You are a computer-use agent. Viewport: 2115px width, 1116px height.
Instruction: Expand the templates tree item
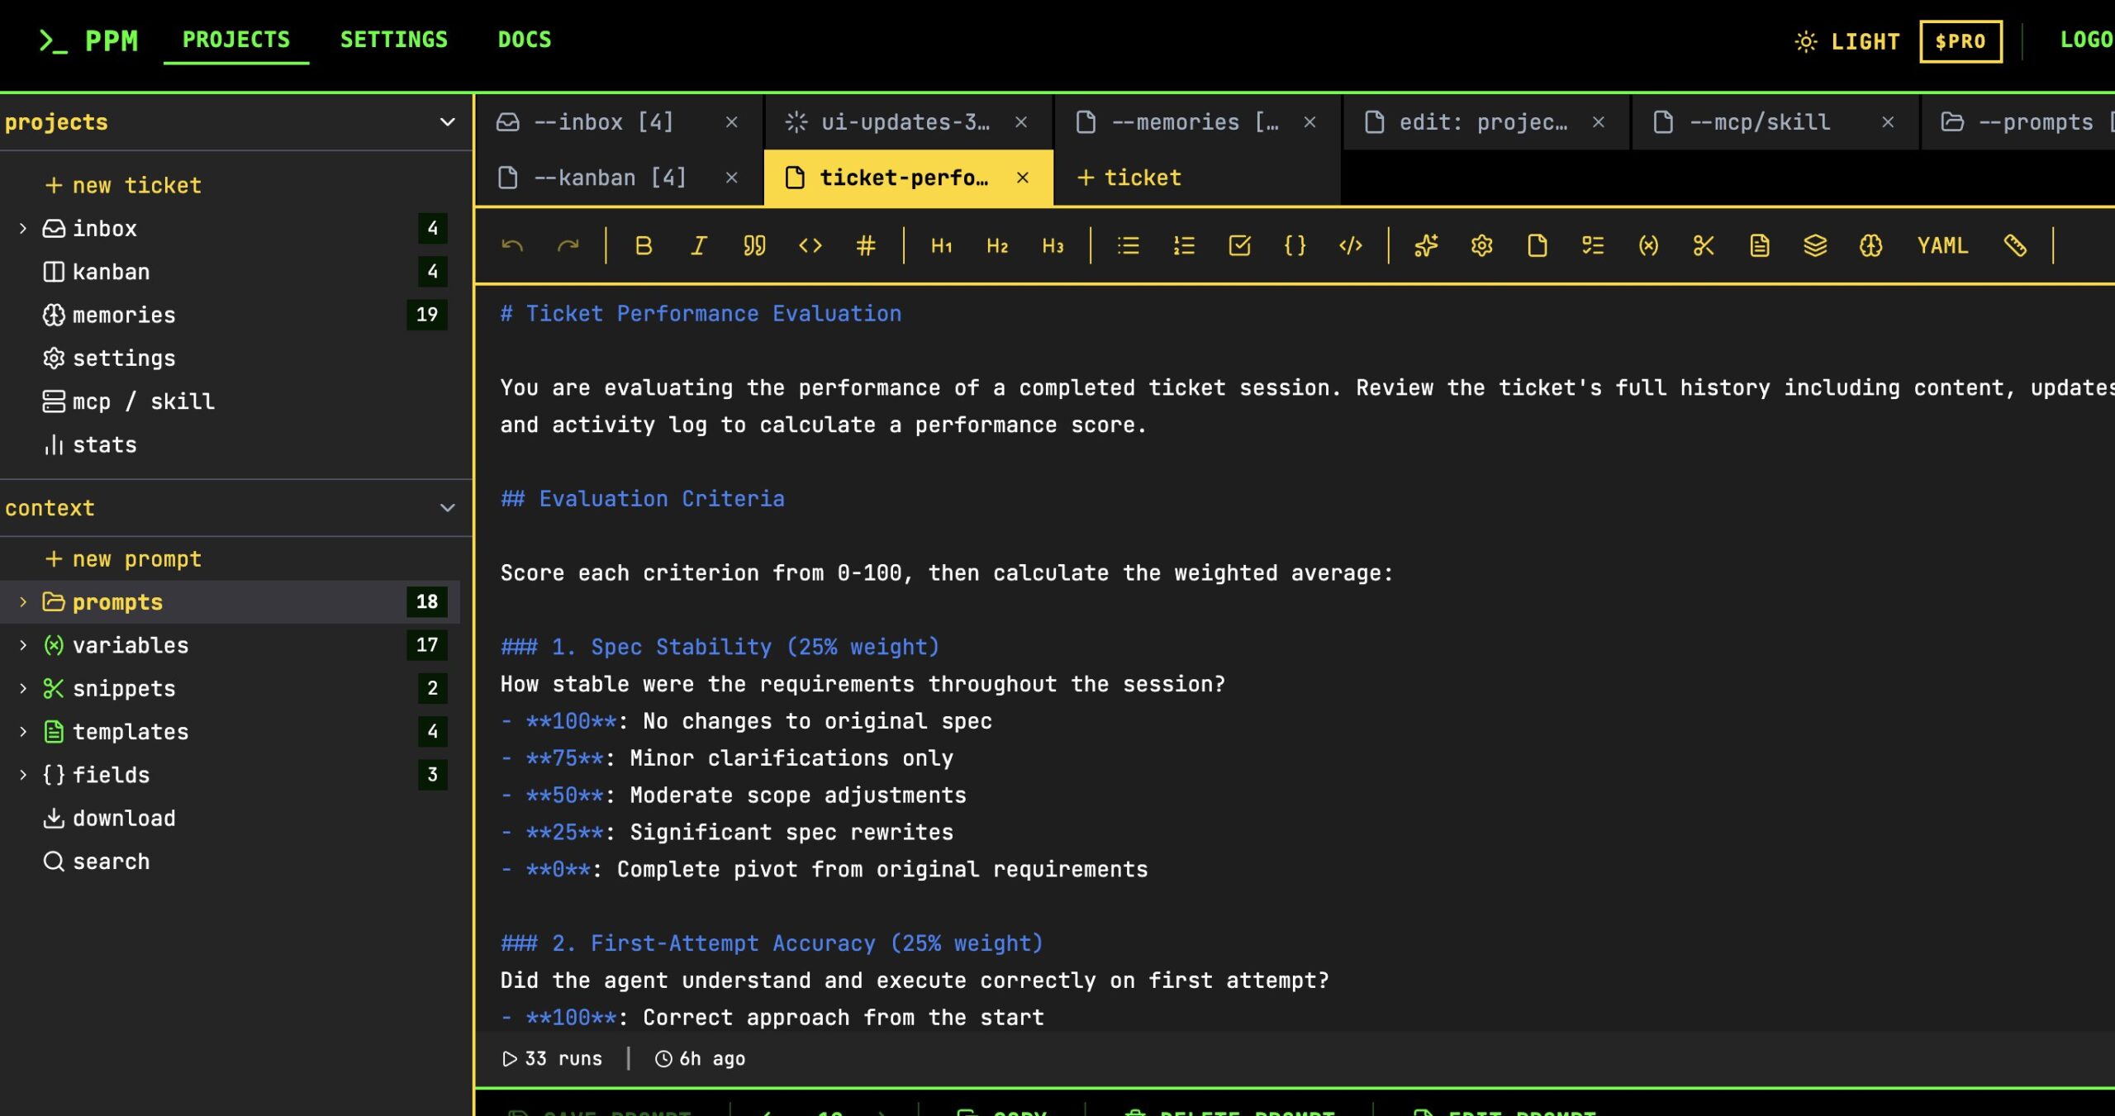click(22, 731)
